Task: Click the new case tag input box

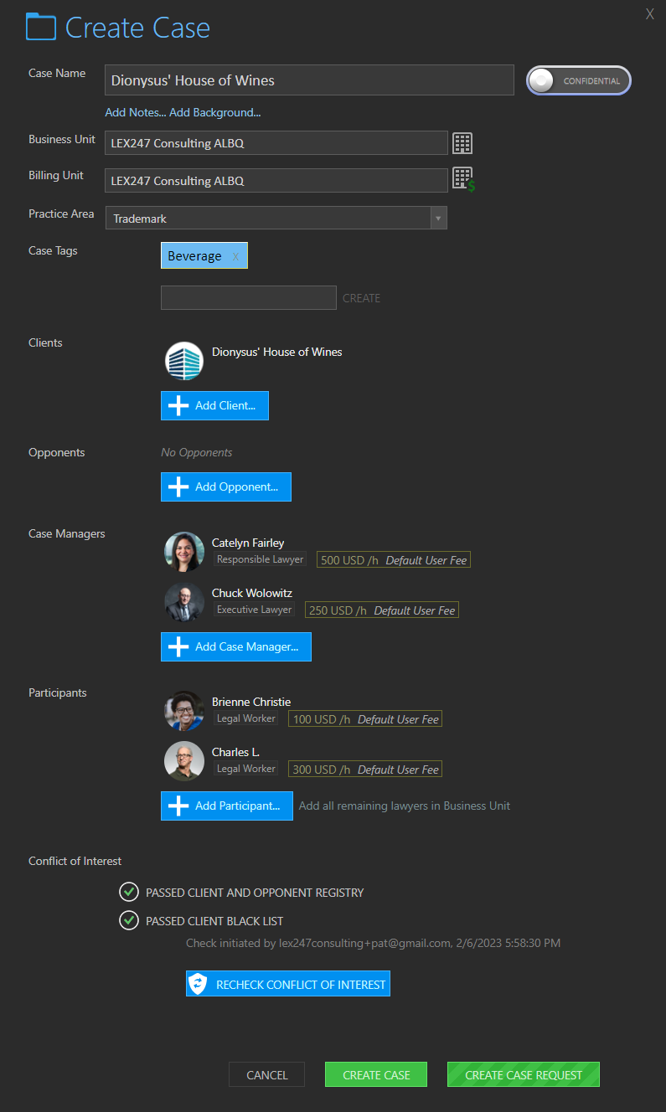Action: point(249,297)
